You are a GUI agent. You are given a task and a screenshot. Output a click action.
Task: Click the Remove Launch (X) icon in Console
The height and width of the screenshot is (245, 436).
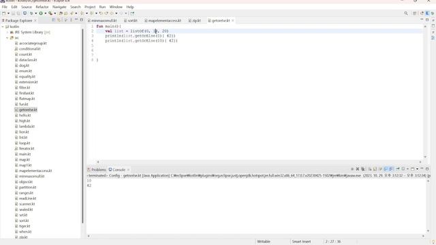click(358, 169)
